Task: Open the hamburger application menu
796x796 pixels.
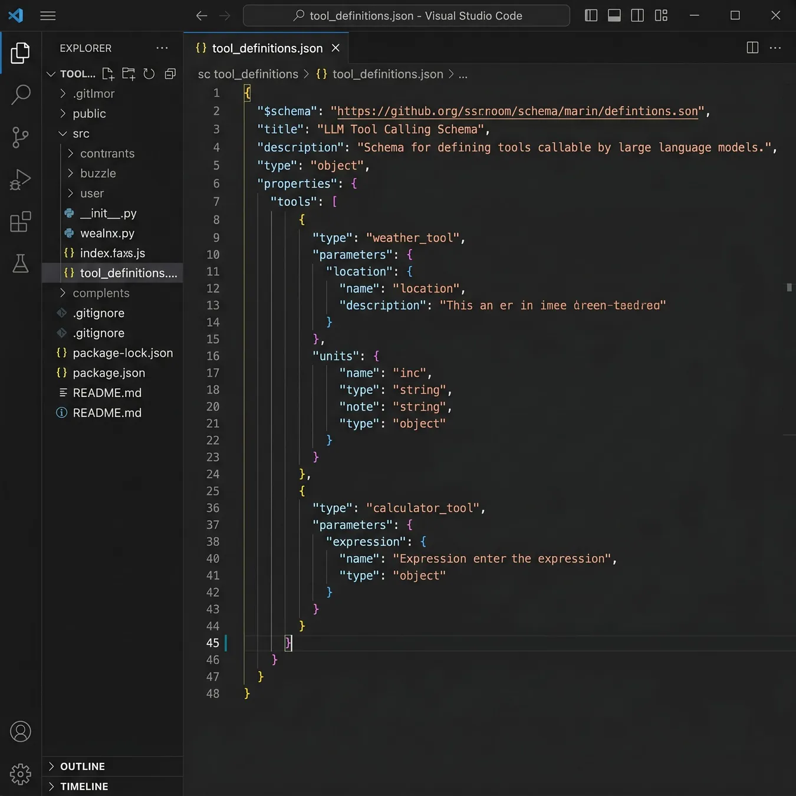Action: pos(48,16)
